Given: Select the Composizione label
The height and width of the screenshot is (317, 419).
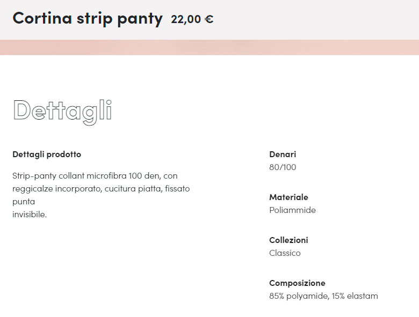Looking at the screenshot, I should [297, 283].
